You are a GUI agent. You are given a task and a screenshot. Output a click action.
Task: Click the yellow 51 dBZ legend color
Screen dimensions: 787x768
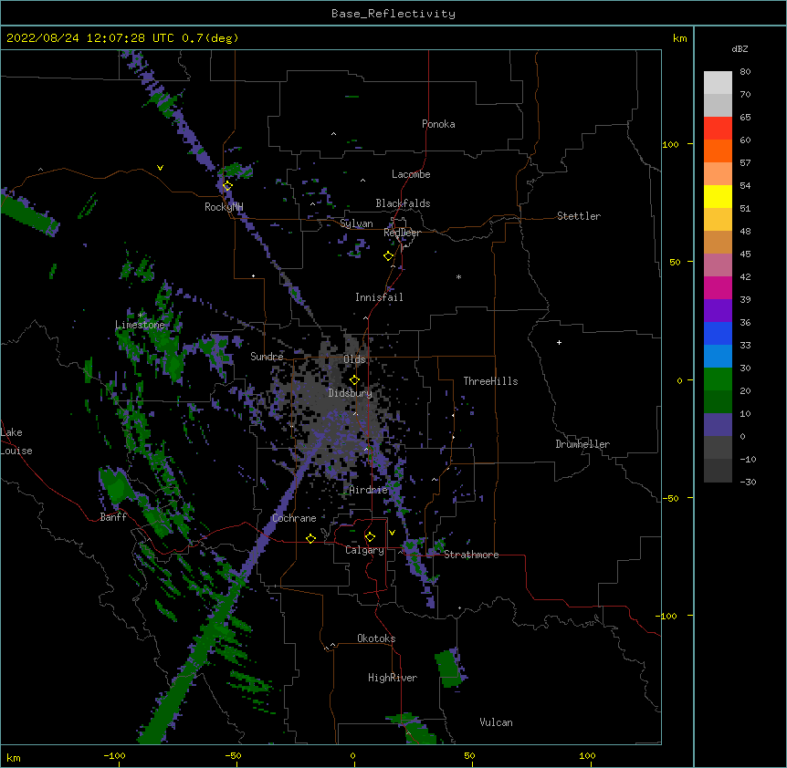(718, 196)
